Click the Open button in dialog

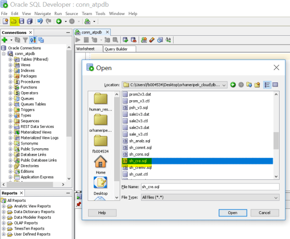pos(232,213)
